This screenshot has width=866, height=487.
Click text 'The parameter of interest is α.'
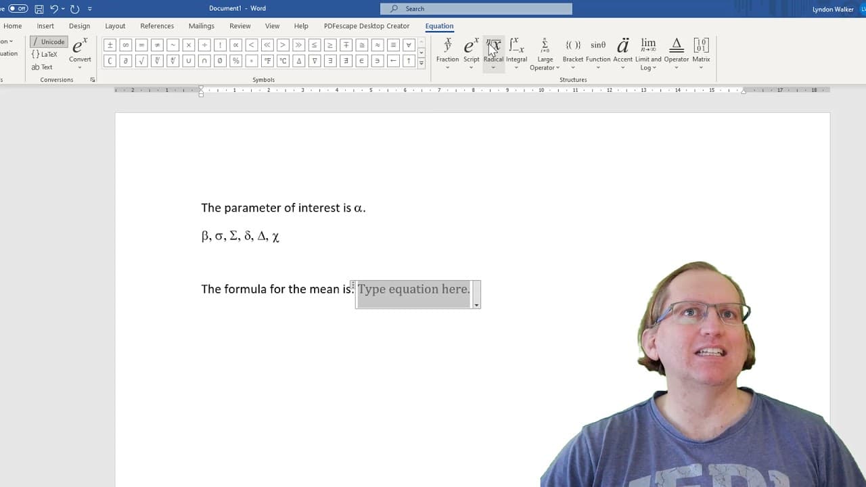point(283,208)
